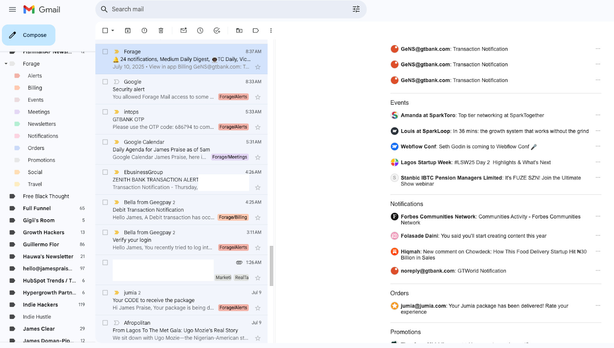The width and height of the screenshot is (614, 348).
Task: Click the Add to Tasks toolbar icon
Action: pos(217,31)
